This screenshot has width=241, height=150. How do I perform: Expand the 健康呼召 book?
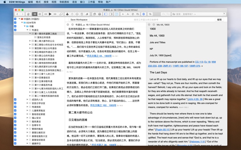point(27,143)
